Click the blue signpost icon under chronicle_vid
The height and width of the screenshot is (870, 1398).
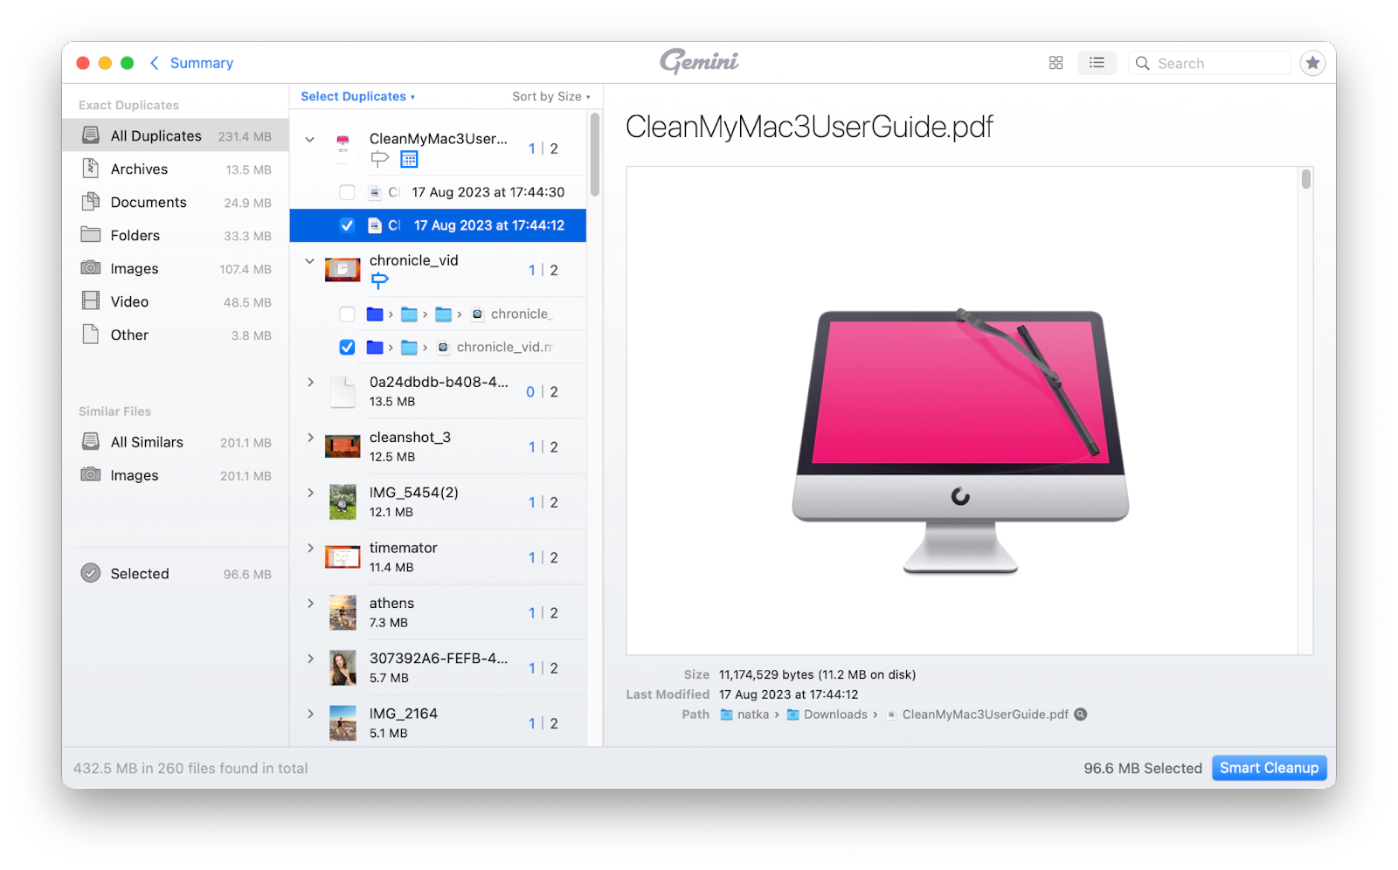pyautogui.click(x=379, y=280)
